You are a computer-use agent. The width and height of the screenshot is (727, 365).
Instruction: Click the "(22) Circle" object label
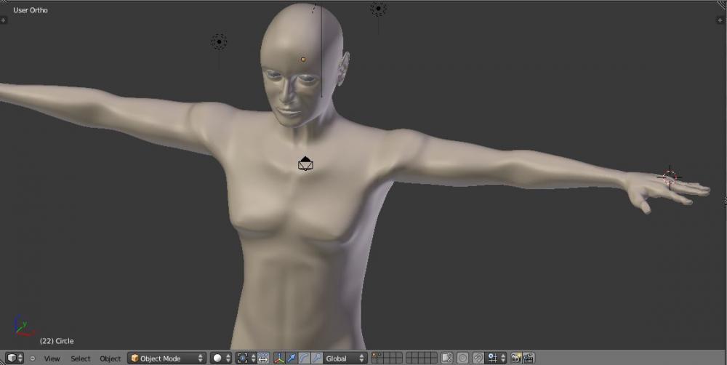coord(57,341)
